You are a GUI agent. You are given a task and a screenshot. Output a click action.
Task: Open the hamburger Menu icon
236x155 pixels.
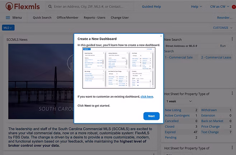click(x=8, y=18)
